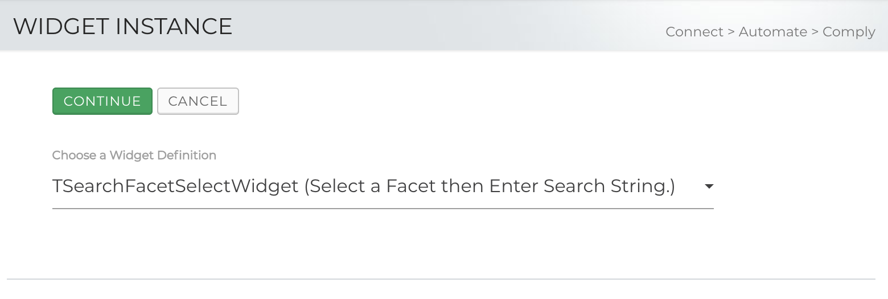
Task: Click the WIDGET INSTANCE page heading
Action: click(122, 27)
